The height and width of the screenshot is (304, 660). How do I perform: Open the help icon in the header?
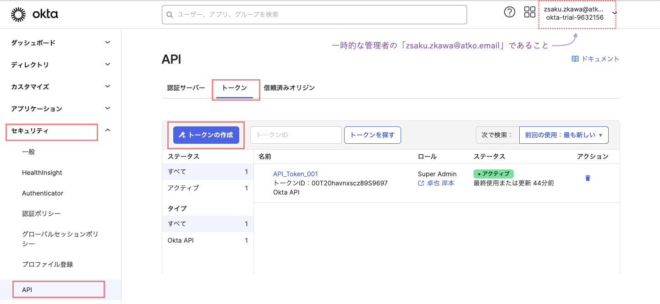tap(510, 12)
